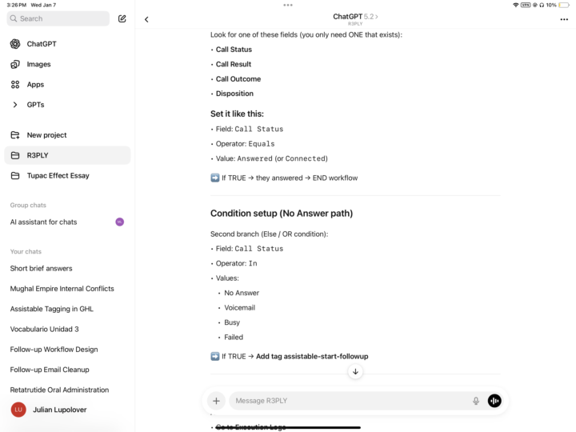
Task: Click the "Set it like this:" heading
Action: tap(237, 114)
